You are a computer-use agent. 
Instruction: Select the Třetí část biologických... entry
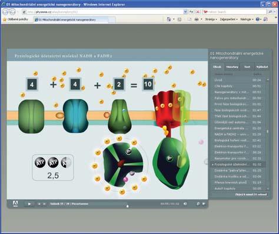pos(238,116)
